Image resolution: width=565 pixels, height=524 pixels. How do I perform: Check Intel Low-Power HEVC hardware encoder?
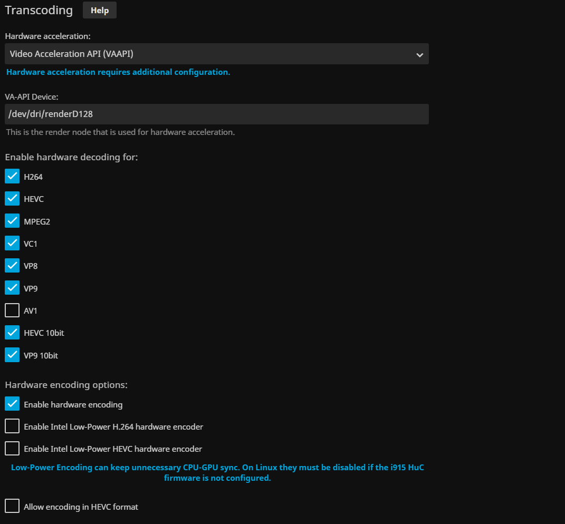(12, 449)
